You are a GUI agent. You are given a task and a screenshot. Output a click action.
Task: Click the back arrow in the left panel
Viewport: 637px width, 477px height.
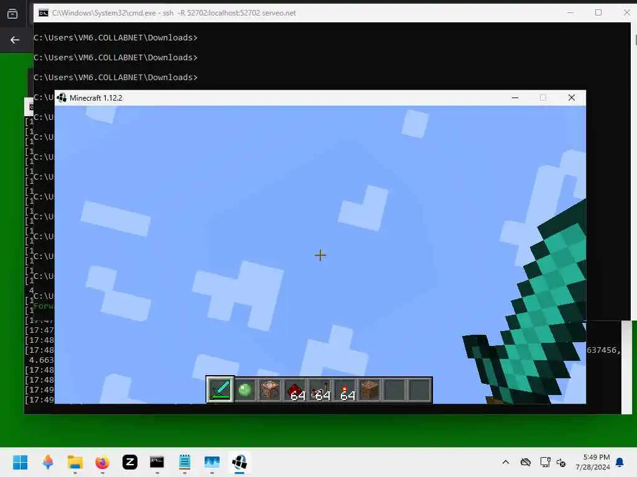tap(15, 40)
